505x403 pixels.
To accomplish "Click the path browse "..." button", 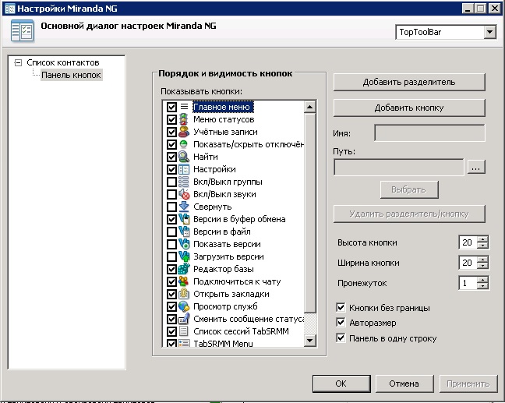I will tap(476, 167).
